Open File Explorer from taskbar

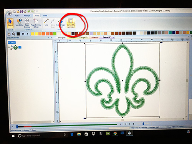pyautogui.click(x=79, y=134)
